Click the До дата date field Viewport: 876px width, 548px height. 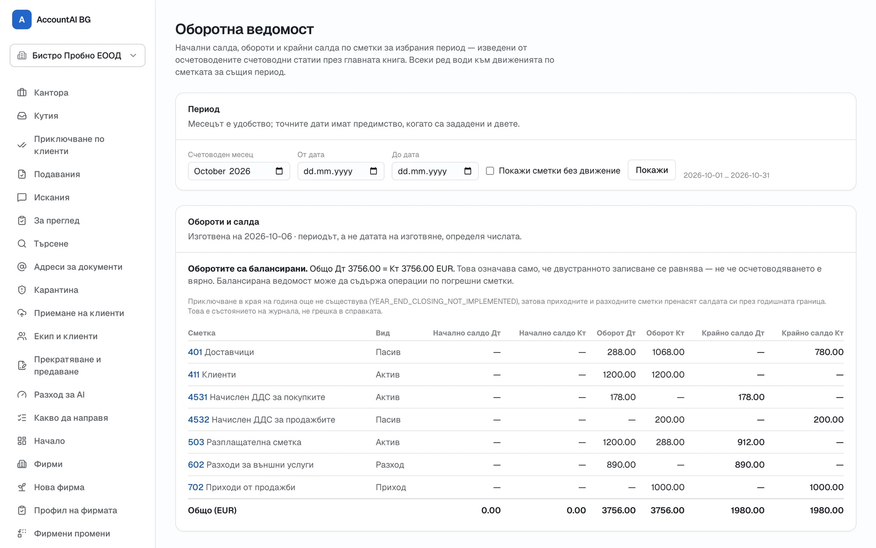coord(435,171)
